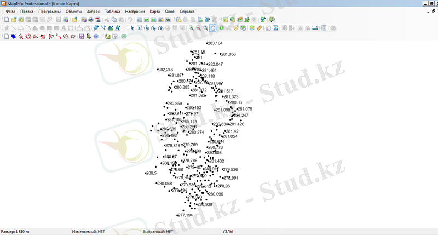Image resolution: width=438 pixels, height=235 pixels.
Task: Open the Объекты menu
Action: [73, 12]
